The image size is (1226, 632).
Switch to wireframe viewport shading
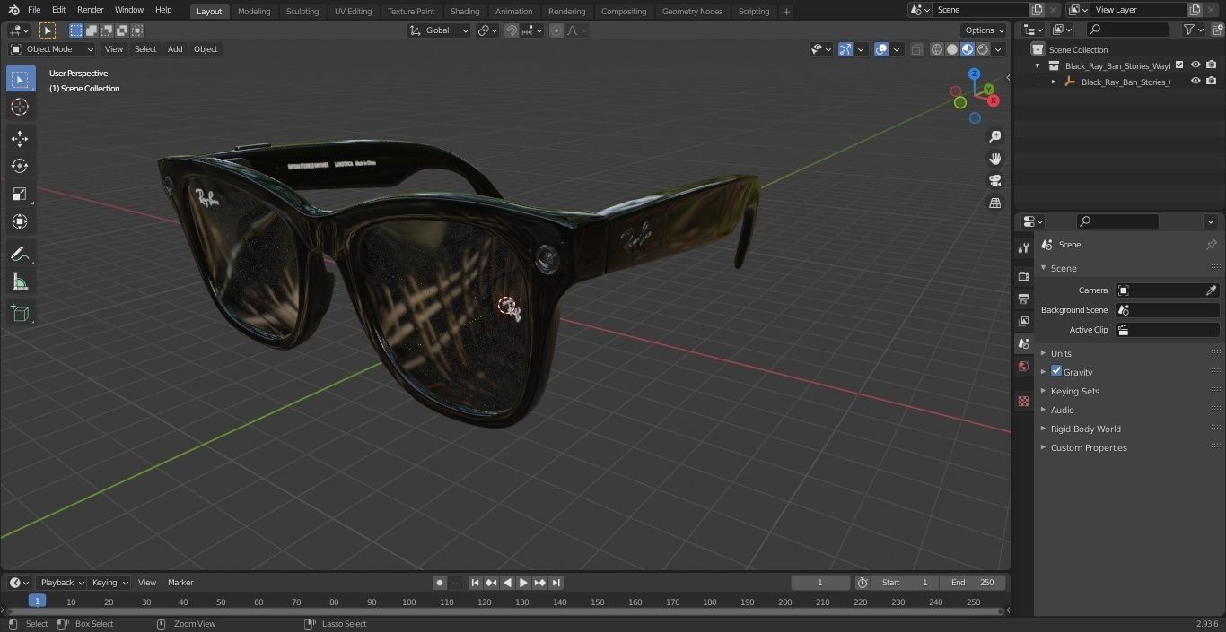pos(937,49)
